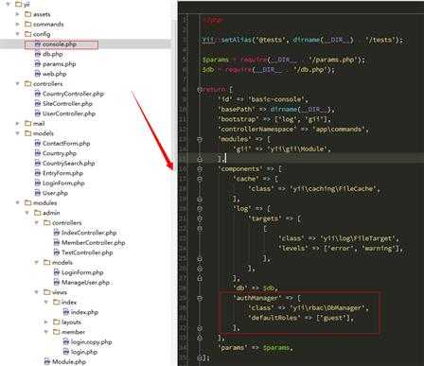Open params.php in the config folder
424x366 pixels.
[59, 64]
